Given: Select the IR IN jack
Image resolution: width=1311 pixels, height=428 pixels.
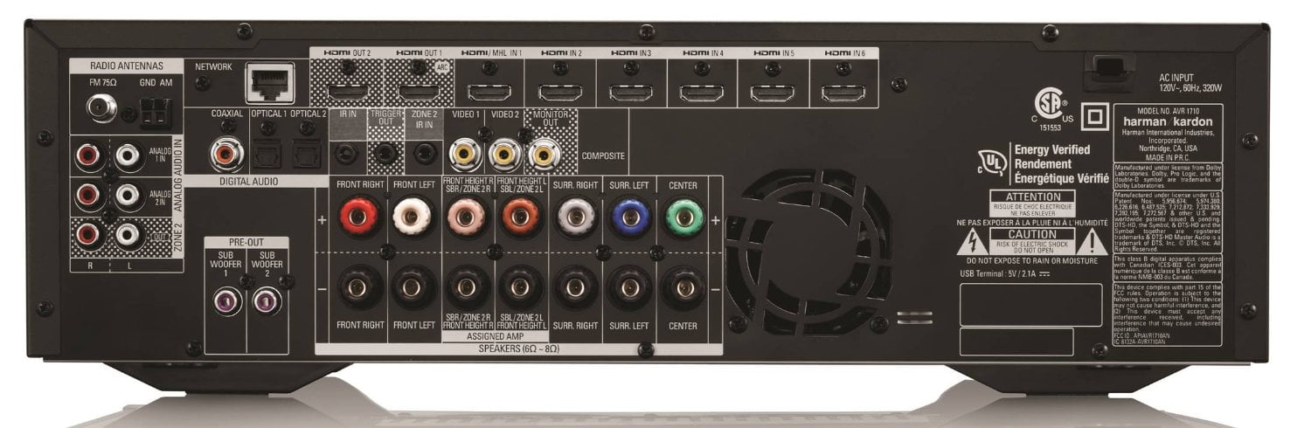Looking at the screenshot, I should [x=348, y=155].
